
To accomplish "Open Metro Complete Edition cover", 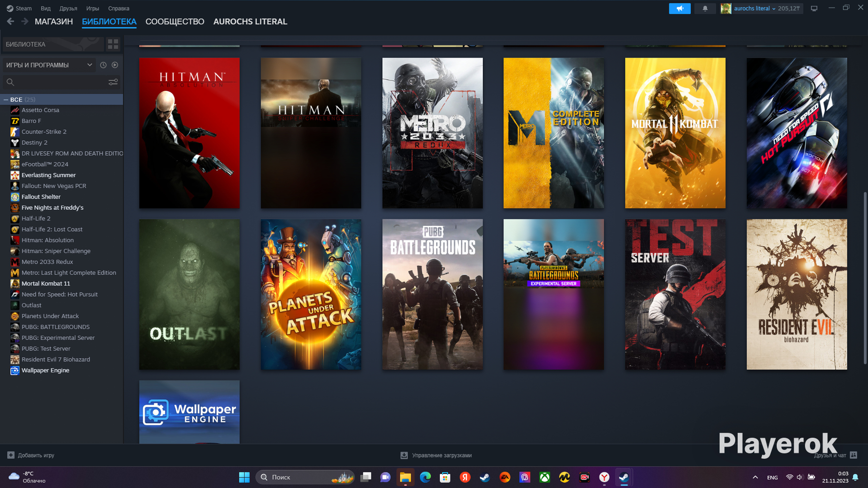I will click(x=554, y=133).
